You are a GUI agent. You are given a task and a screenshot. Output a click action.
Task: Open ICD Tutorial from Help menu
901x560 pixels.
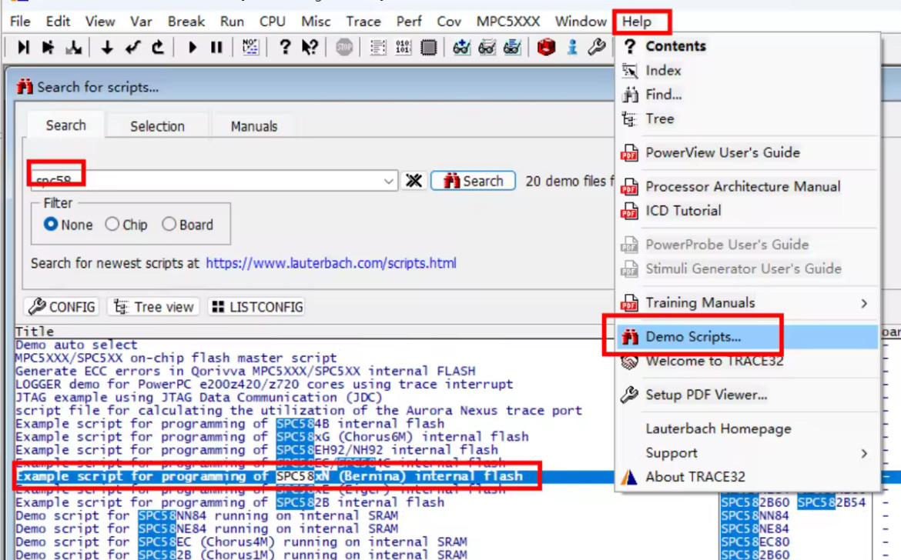(x=747, y=211)
